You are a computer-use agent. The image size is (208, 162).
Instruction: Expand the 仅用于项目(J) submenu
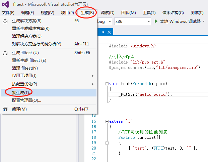[x=49, y=76]
